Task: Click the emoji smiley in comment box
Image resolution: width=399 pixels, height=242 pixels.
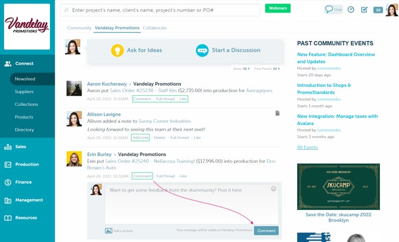Action: coord(273,188)
